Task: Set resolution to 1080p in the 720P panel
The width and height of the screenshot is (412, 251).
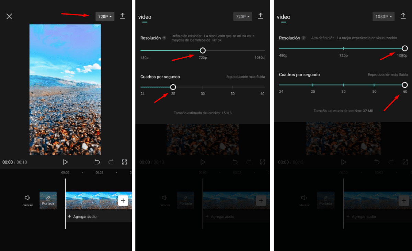Action: [x=260, y=58]
